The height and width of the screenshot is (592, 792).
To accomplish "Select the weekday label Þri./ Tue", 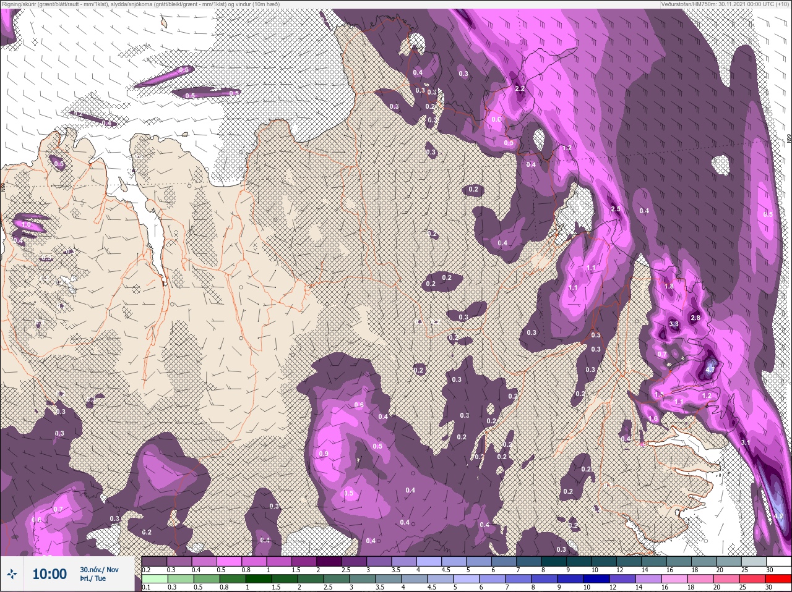I will 93,578.
